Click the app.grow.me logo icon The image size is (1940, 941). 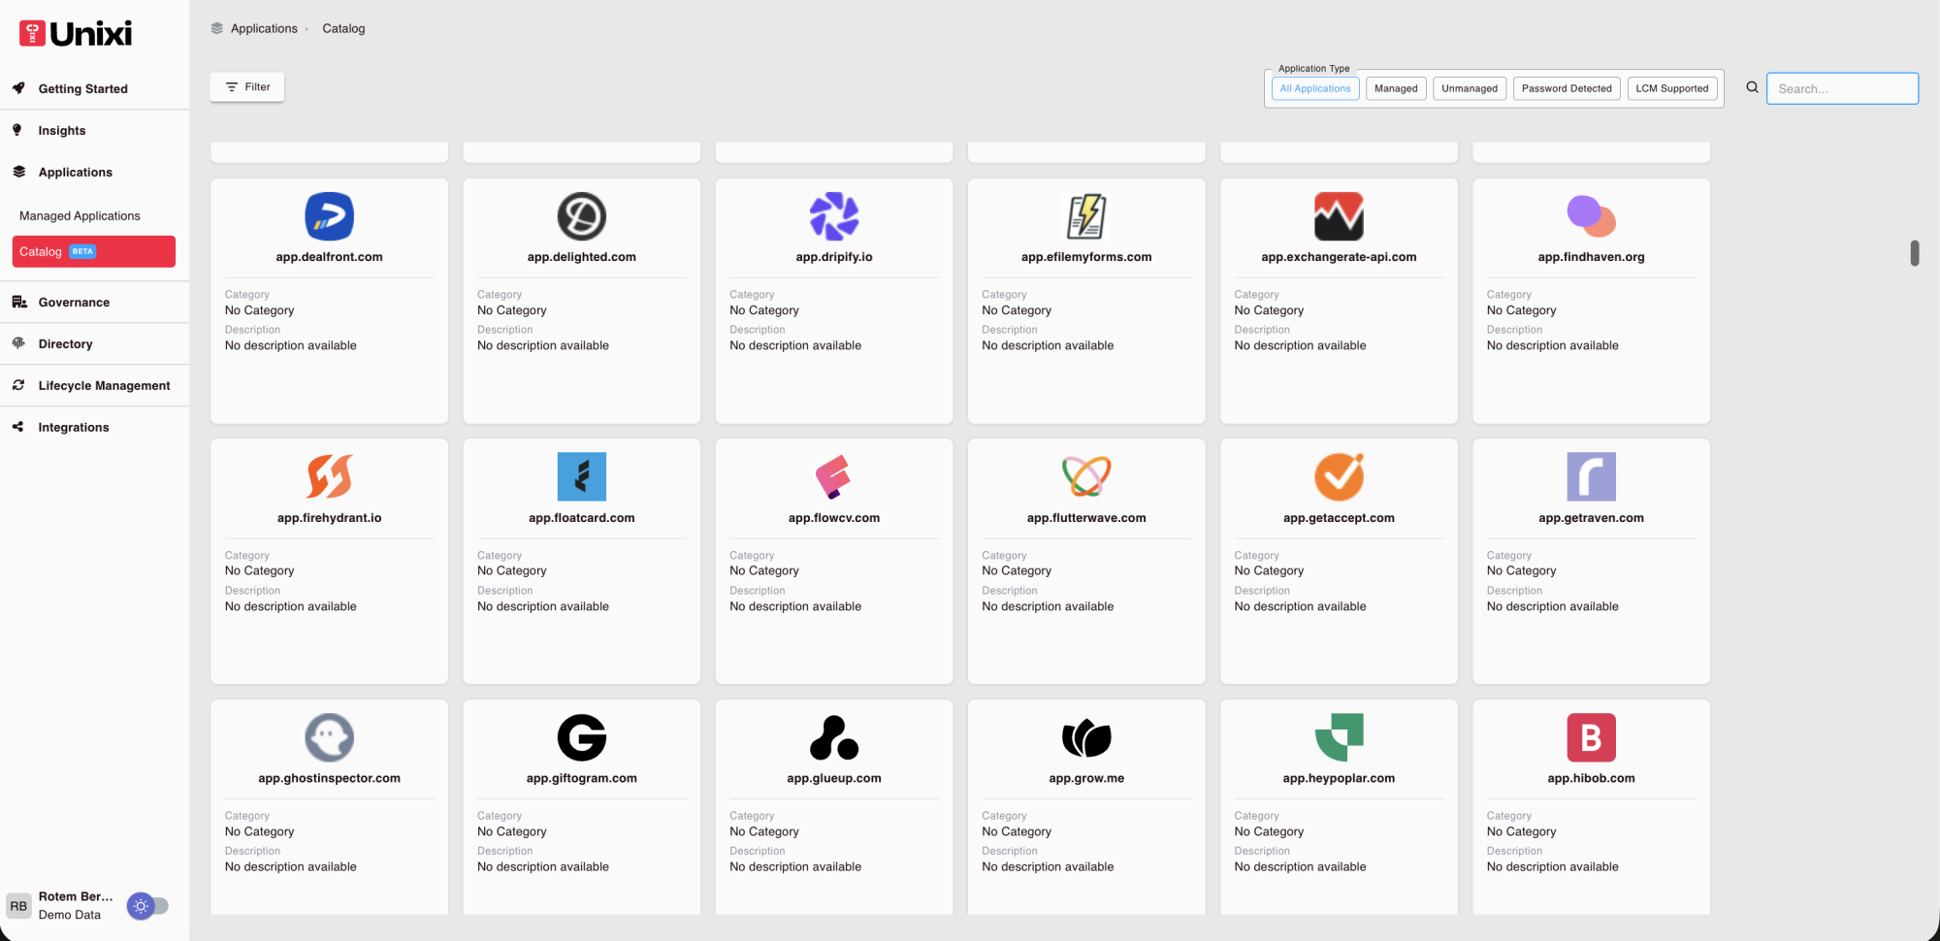(1086, 738)
